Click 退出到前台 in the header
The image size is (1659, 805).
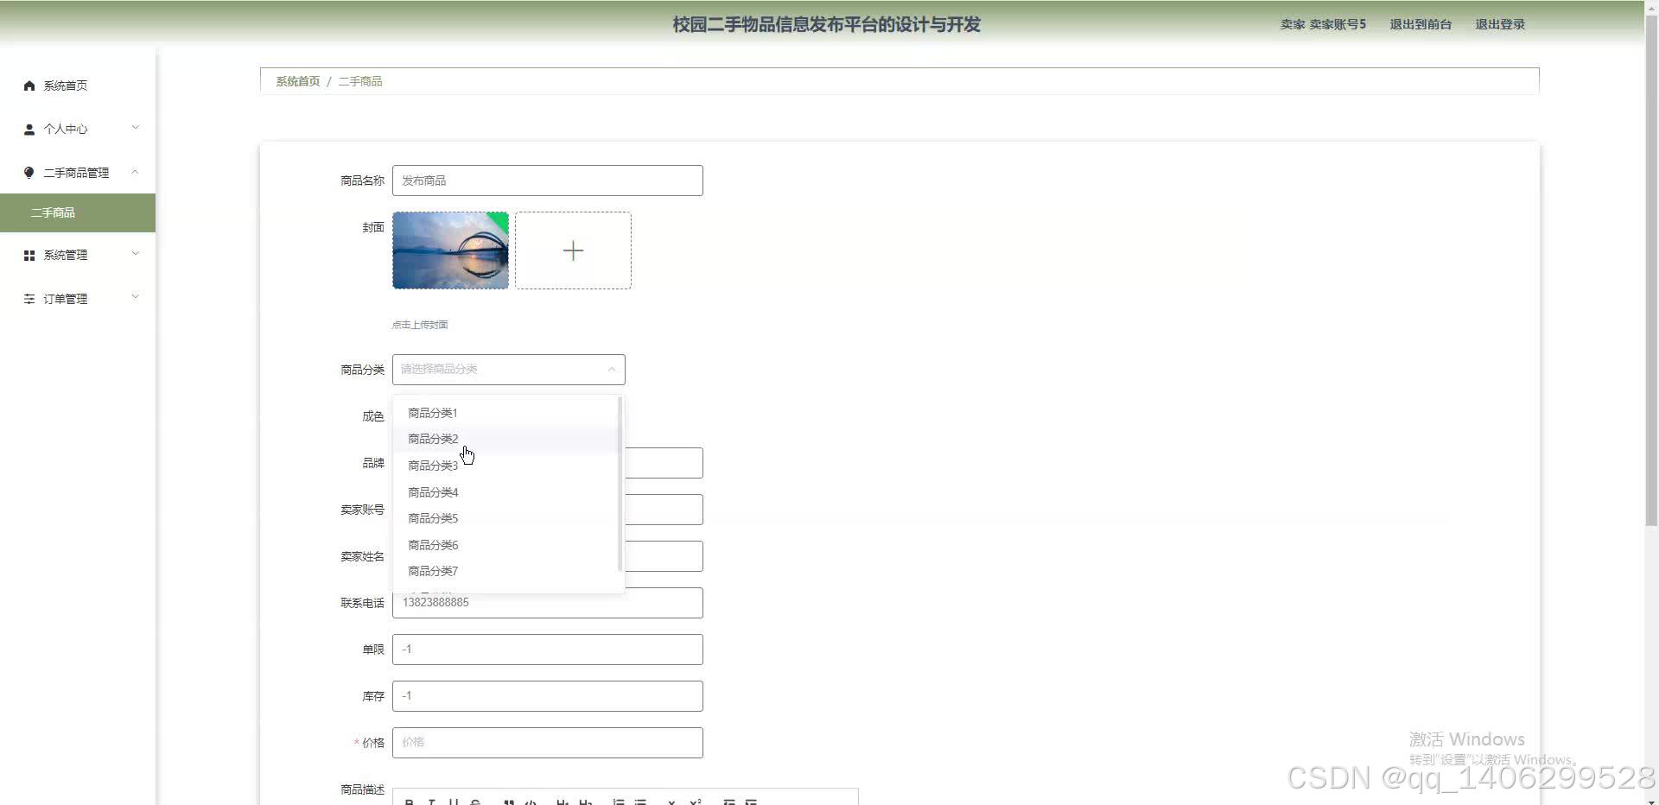[x=1421, y=24]
